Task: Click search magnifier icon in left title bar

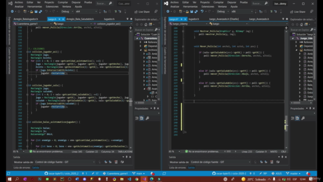Action: tap(111, 4)
